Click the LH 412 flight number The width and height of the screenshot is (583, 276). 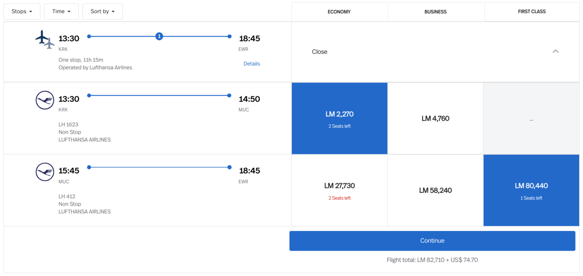pyautogui.click(x=67, y=197)
